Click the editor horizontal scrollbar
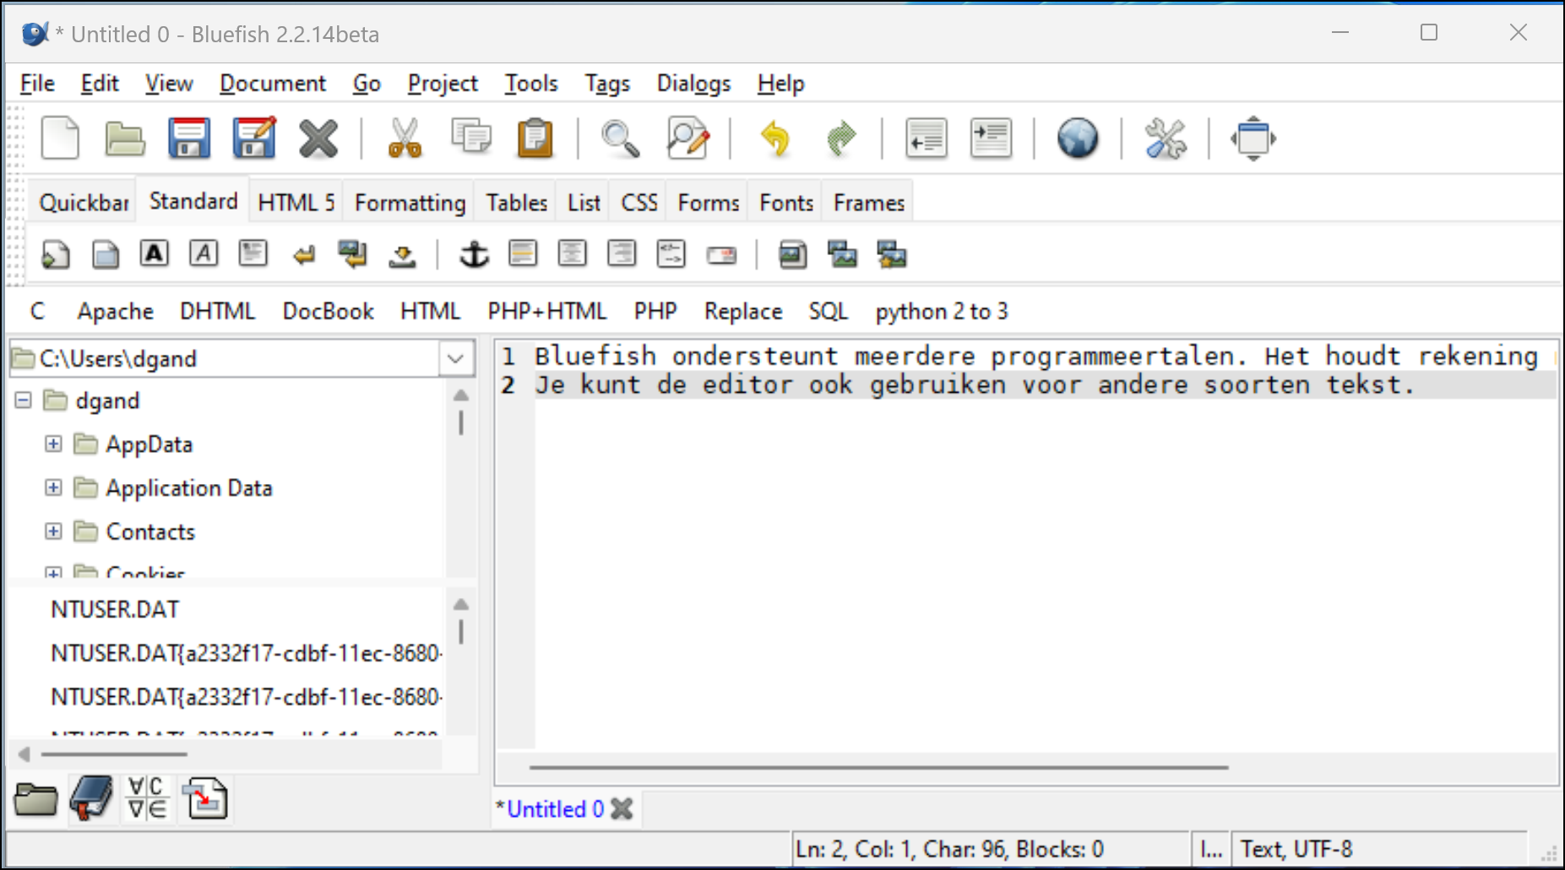This screenshot has width=1565, height=870. [x=878, y=767]
